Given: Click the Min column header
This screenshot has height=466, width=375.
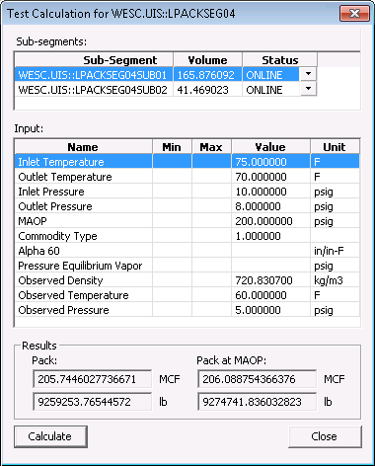Looking at the screenshot, I should [172, 147].
